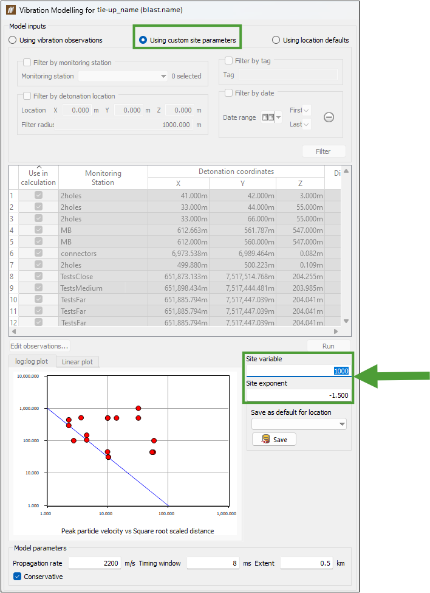Viewport: 430px width, 593px height.
Task: Click horizontal scrollbar right arrow
Action: (336, 331)
